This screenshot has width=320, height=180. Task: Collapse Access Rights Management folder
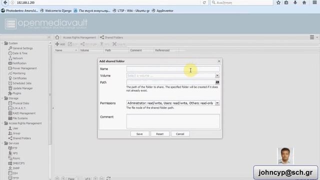tap(2, 123)
